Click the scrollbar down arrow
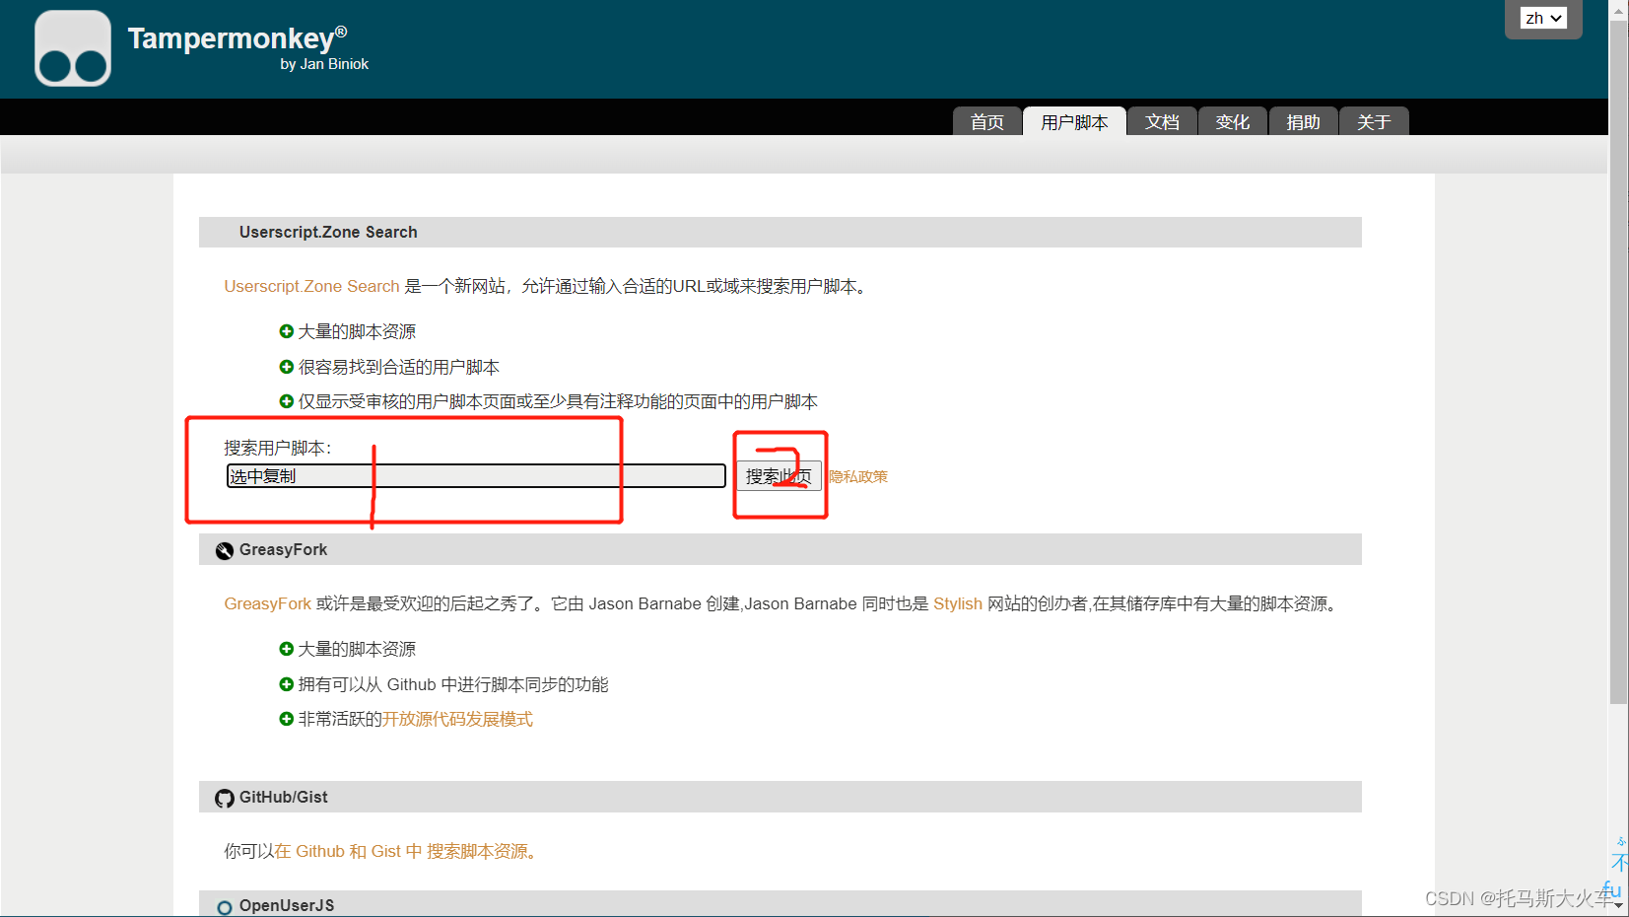This screenshot has width=1629, height=917. 1618,905
